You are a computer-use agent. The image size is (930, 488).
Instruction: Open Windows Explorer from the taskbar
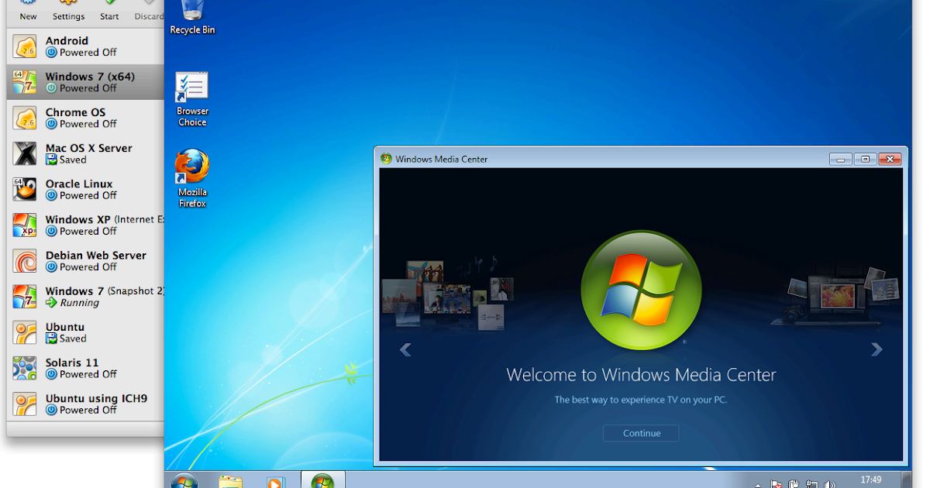(x=230, y=481)
